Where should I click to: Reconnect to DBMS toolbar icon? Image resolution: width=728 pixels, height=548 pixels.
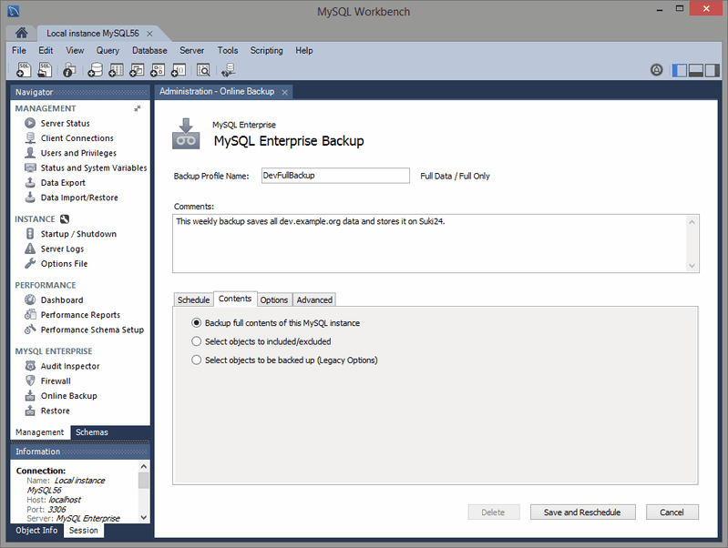coord(229,69)
